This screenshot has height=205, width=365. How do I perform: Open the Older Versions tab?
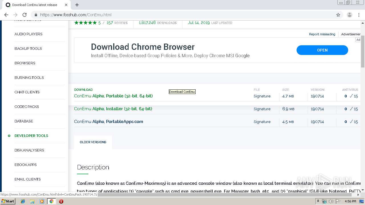93,142
